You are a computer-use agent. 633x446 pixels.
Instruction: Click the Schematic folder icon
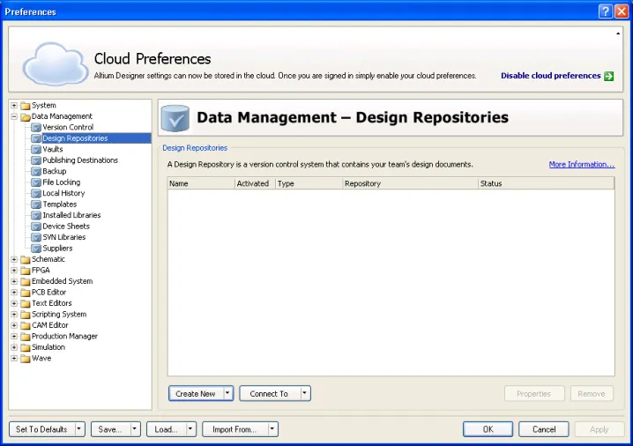(x=26, y=260)
